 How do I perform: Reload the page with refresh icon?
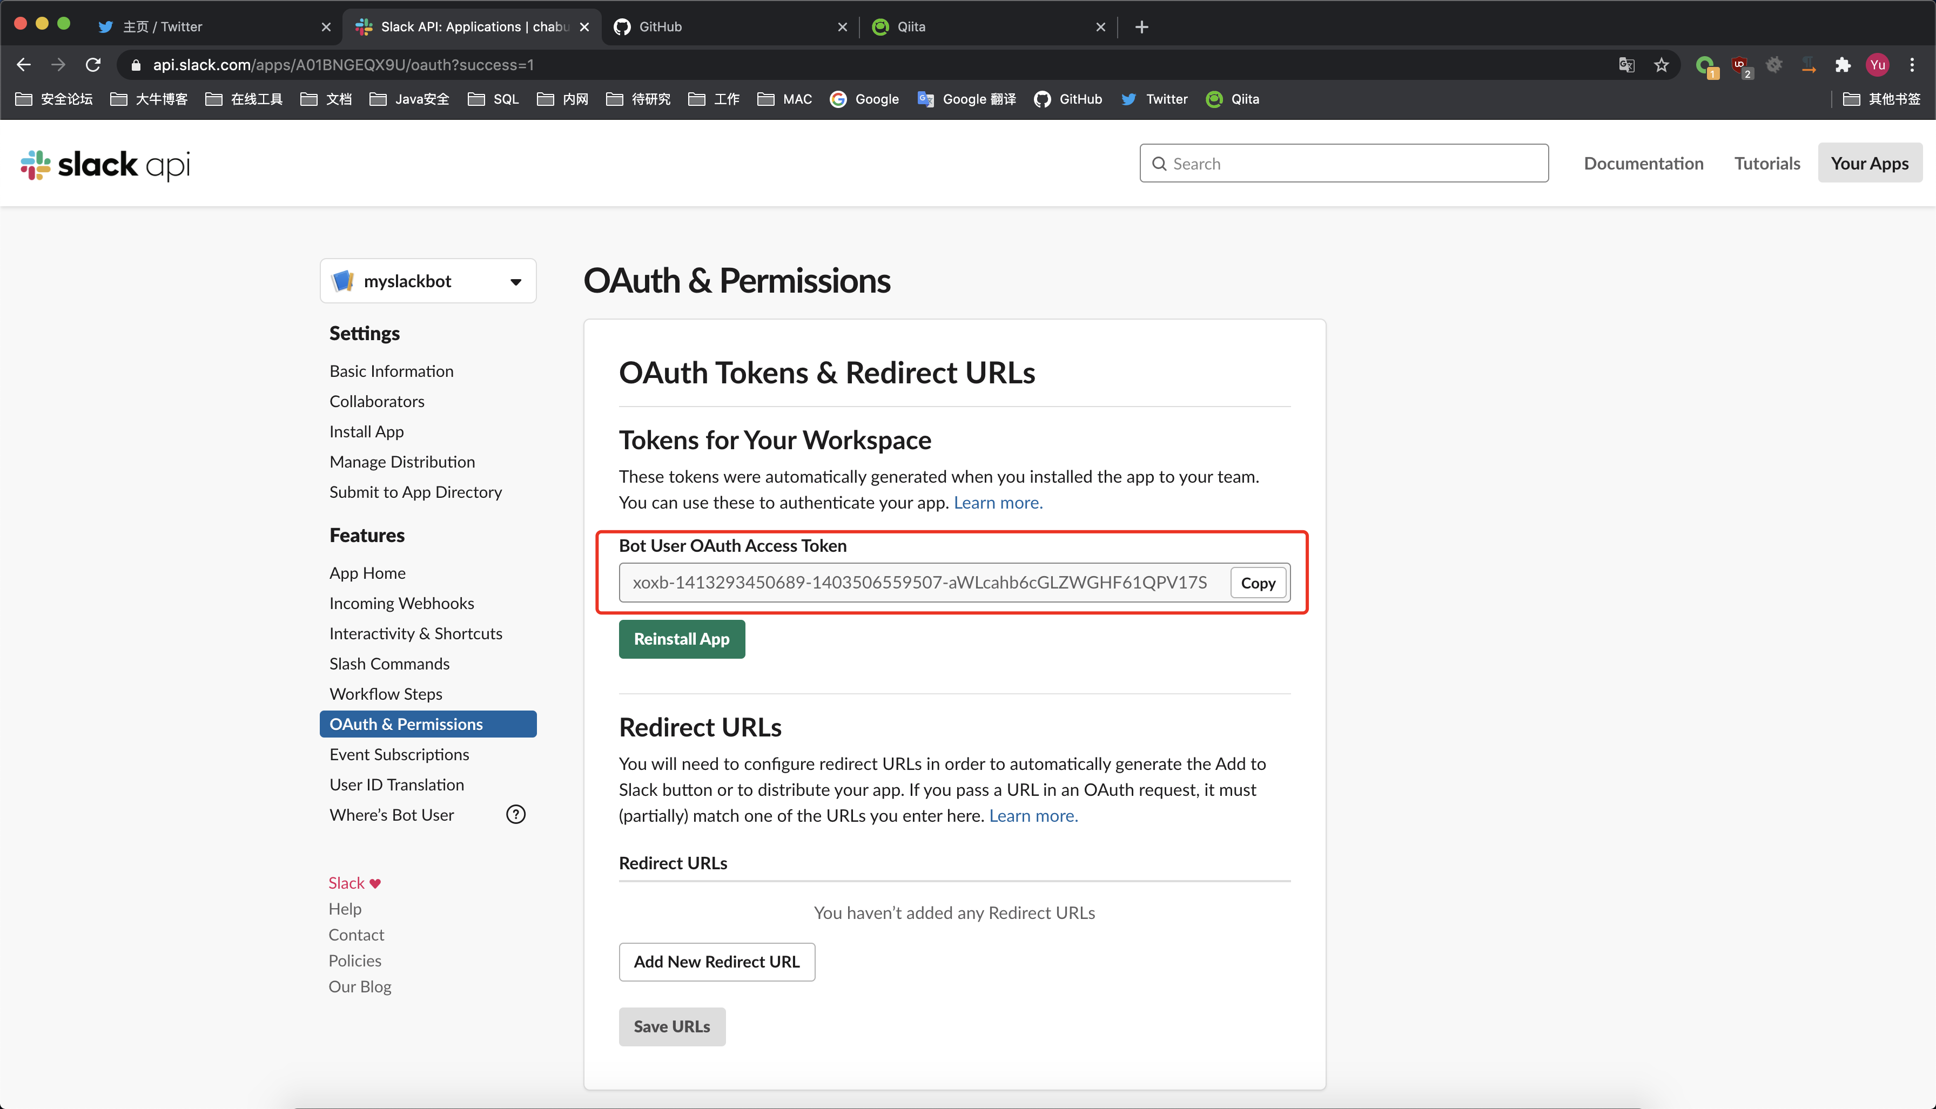[93, 65]
